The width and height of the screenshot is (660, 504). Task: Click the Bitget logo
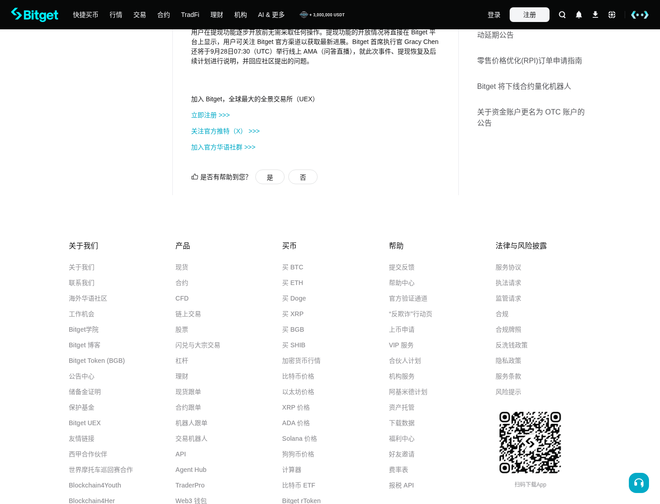tap(35, 15)
